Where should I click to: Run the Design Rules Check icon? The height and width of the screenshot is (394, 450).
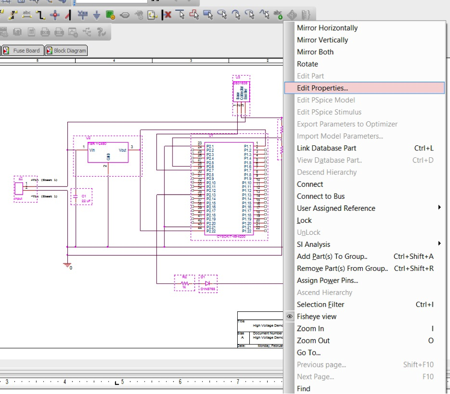[100, 32]
